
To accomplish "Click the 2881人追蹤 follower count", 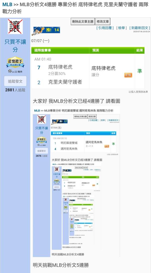I will point(15,90).
